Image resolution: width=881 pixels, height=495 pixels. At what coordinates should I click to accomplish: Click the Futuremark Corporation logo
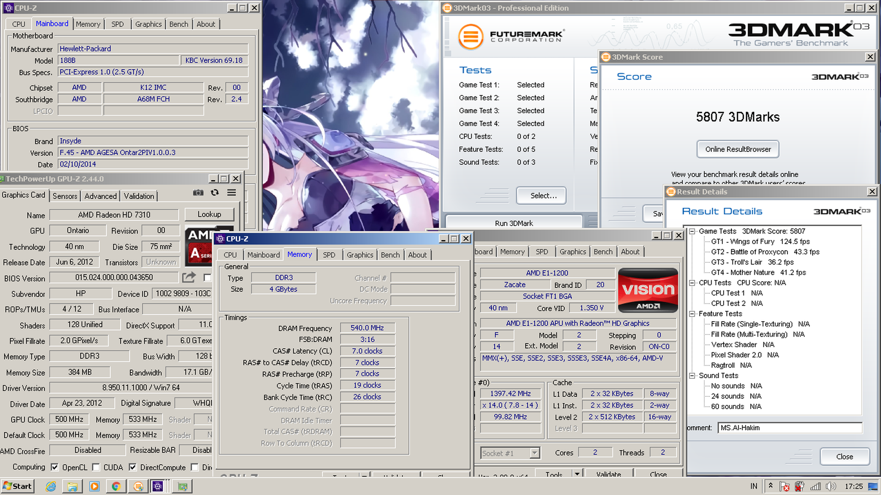coord(511,36)
